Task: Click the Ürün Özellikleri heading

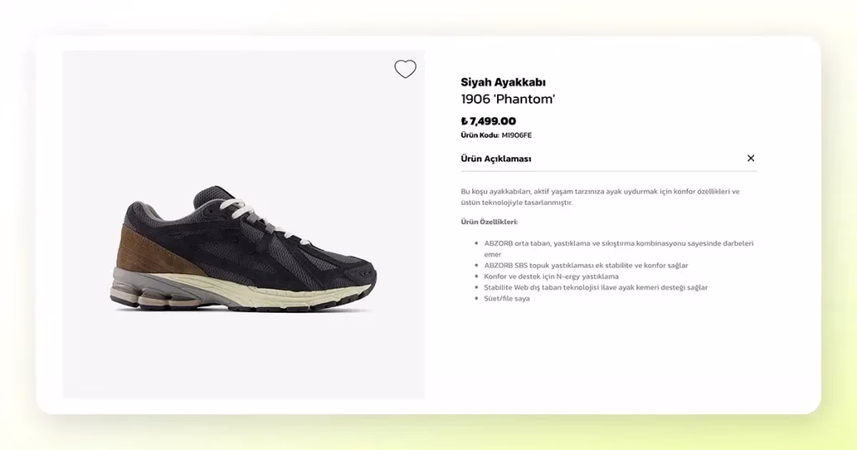Action: (489, 222)
